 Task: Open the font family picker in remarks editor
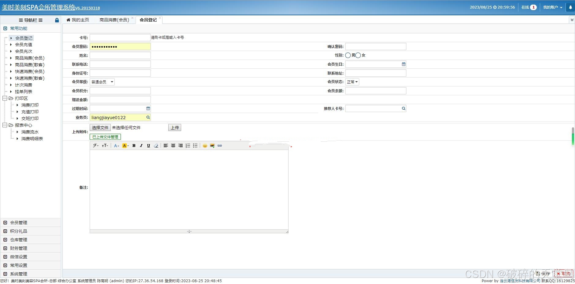coord(96,146)
